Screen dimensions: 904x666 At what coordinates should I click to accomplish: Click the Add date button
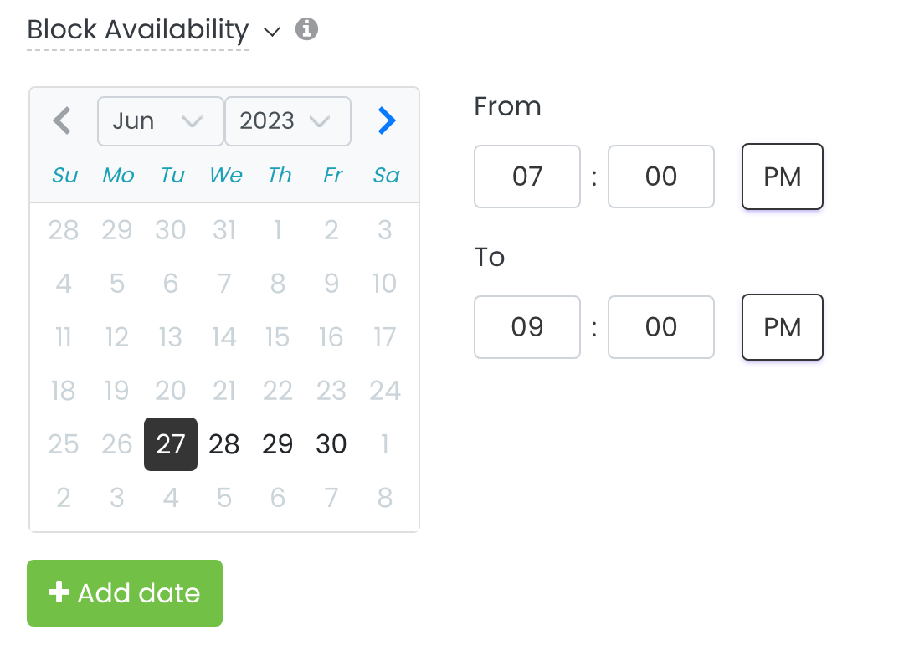click(x=124, y=592)
